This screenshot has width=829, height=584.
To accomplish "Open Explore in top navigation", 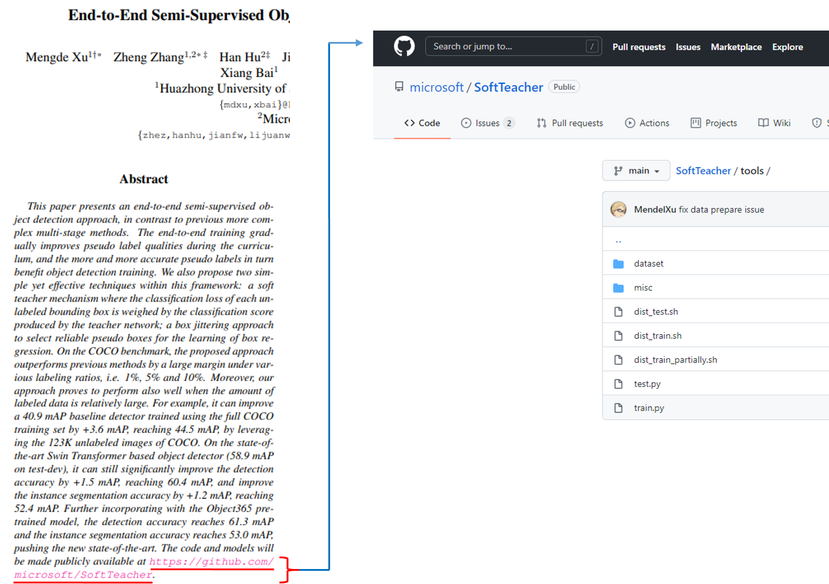I will (x=787, y=47).
